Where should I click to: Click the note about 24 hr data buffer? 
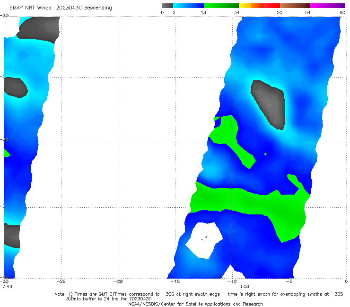(109, 299)
